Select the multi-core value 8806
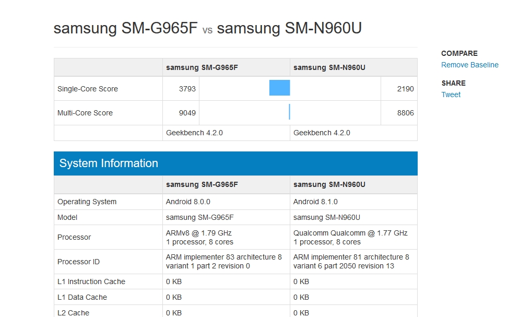508x317 pixels. (x=405, y=113)
